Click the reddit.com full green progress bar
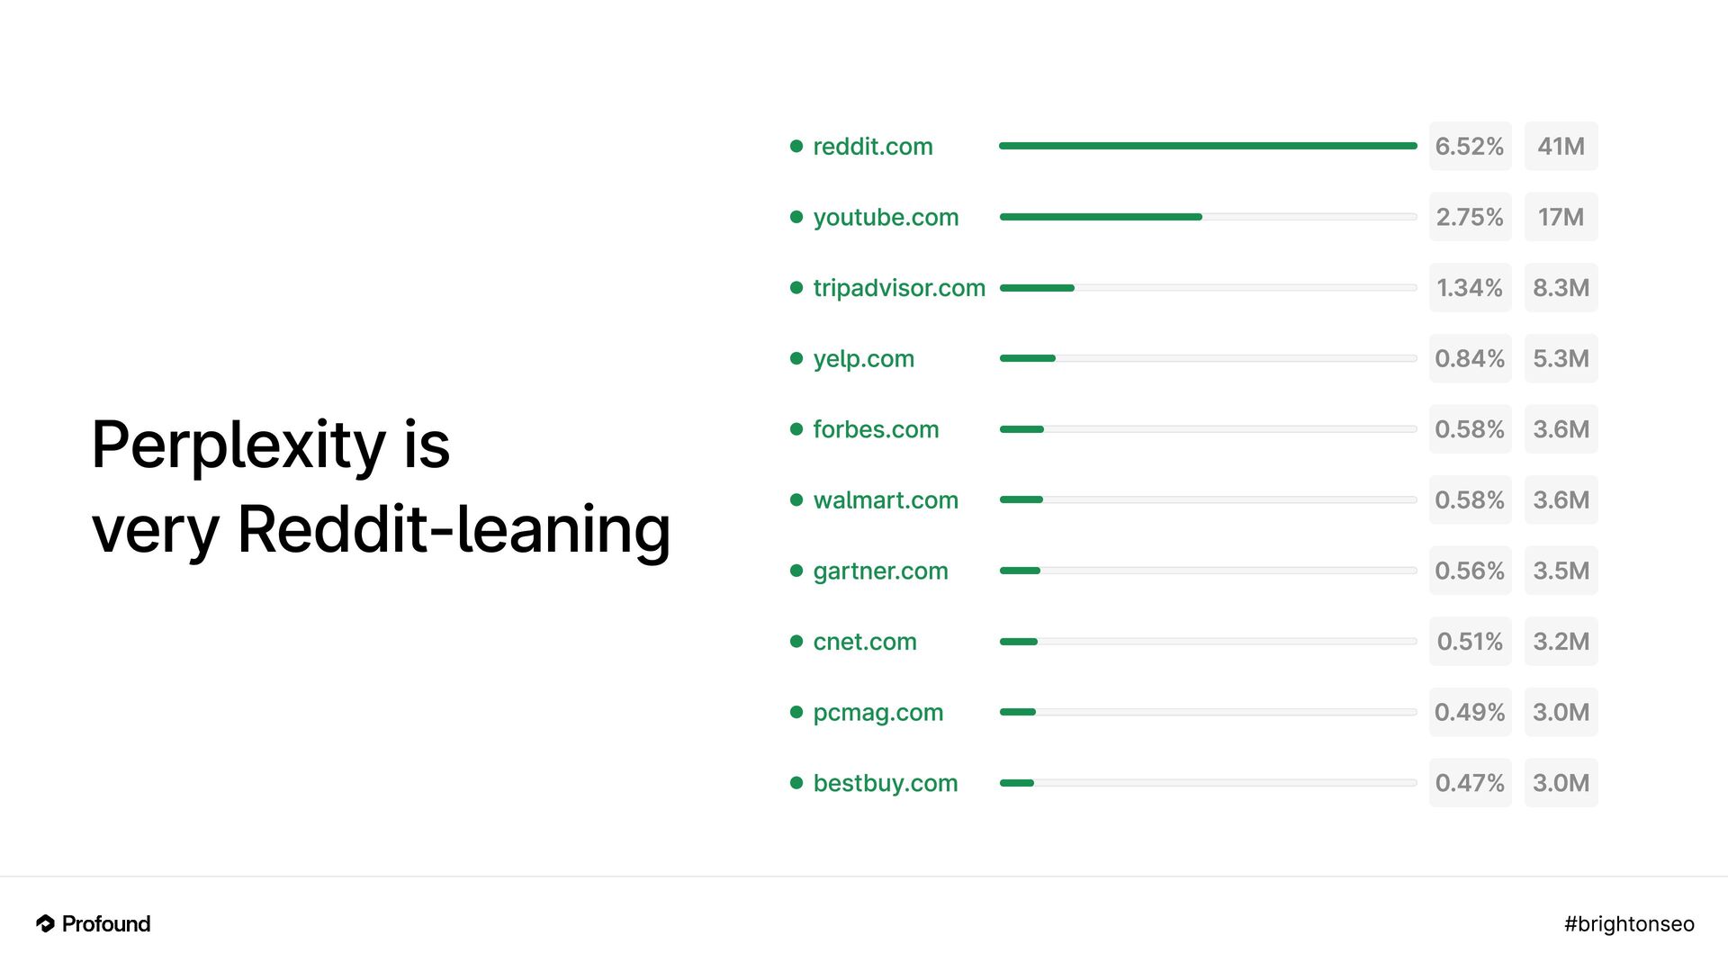 (x=1208, y=146)
